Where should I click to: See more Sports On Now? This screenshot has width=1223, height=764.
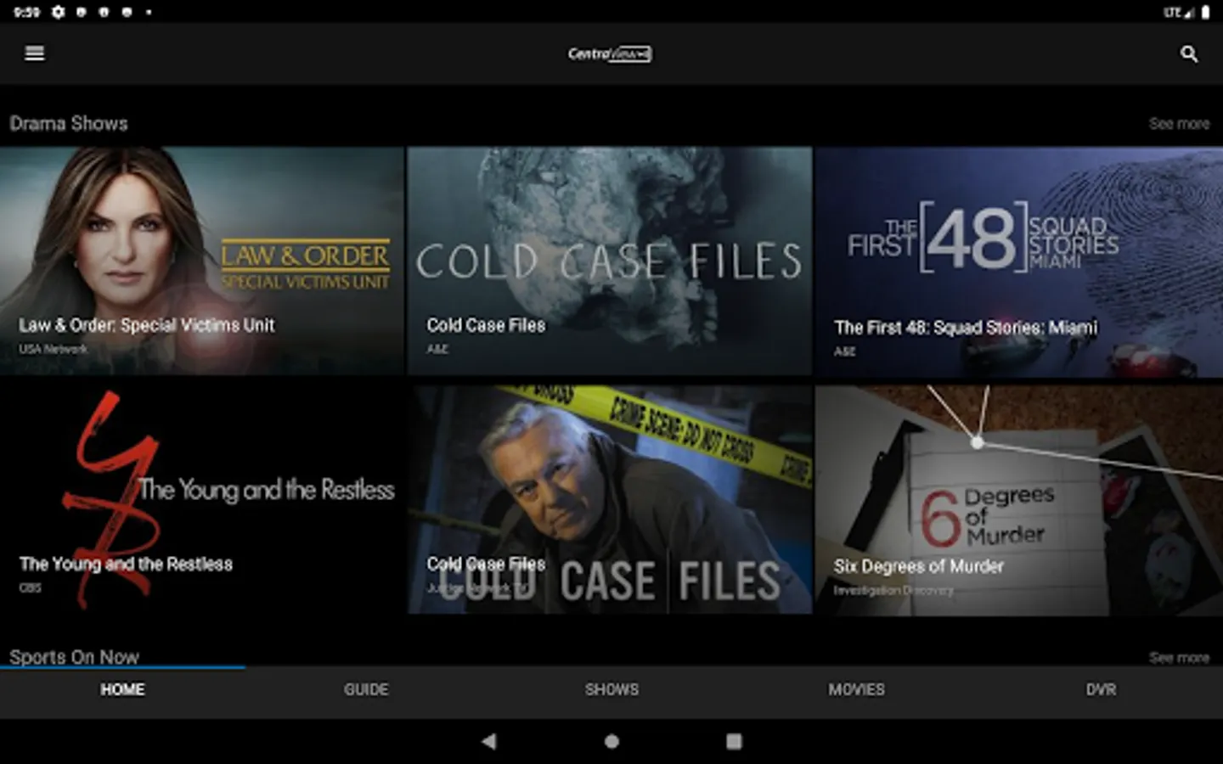pyautogui.click(x=1179, y=657)
